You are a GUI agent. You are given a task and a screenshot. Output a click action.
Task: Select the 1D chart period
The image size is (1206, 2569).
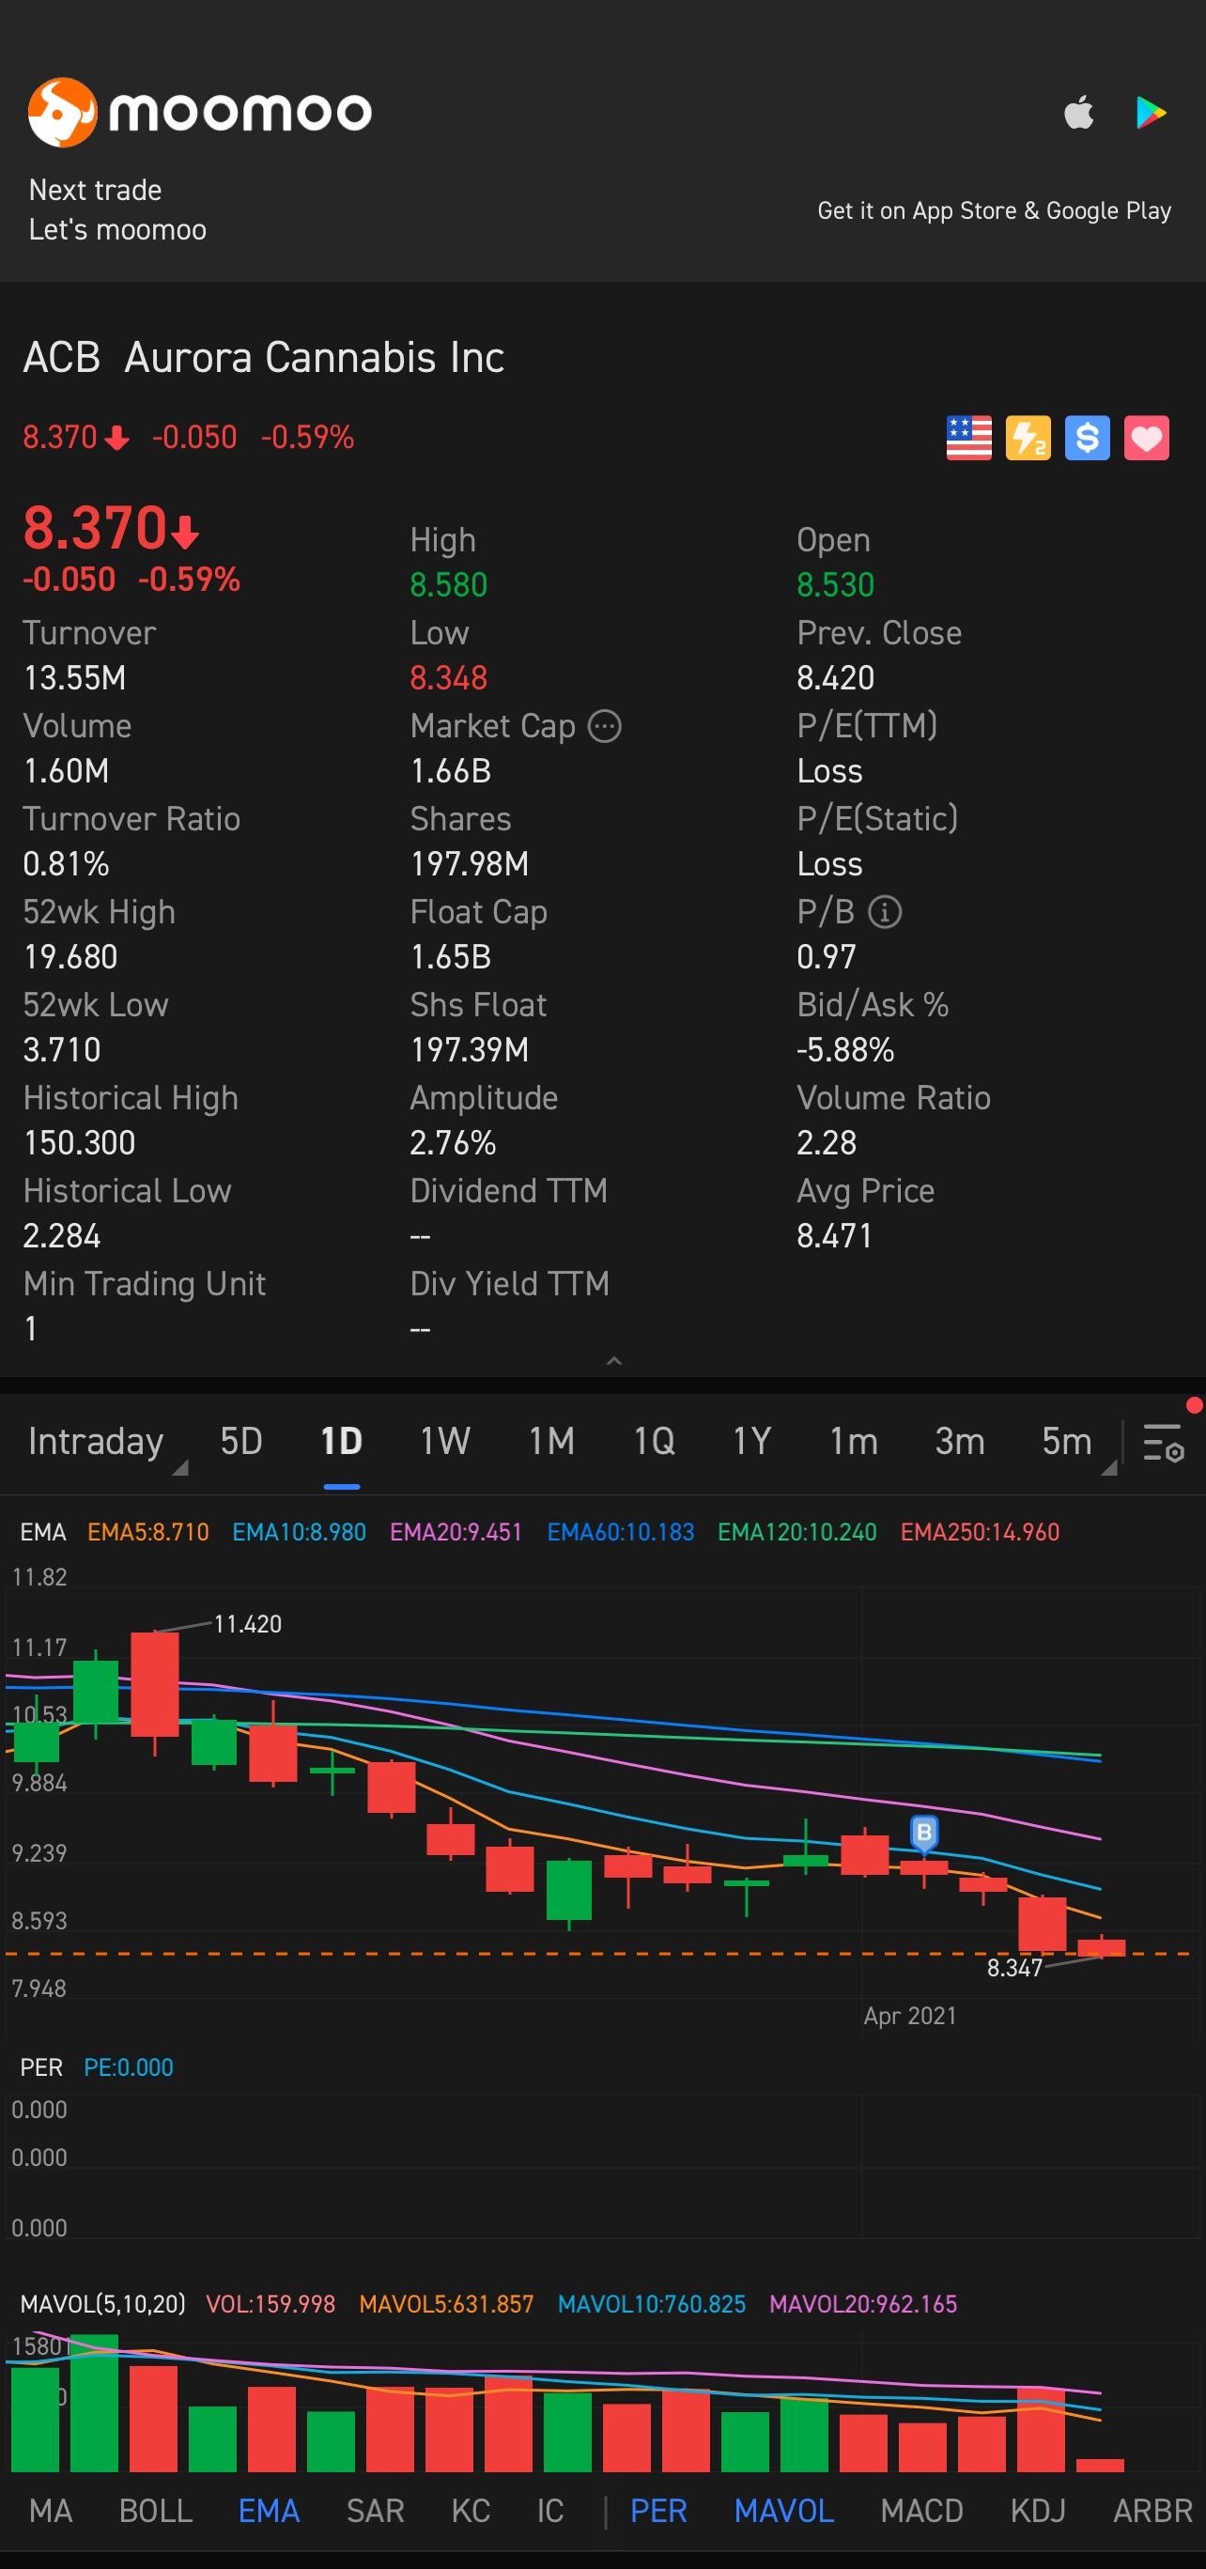pyautogui.click(x=341, y=1441)
